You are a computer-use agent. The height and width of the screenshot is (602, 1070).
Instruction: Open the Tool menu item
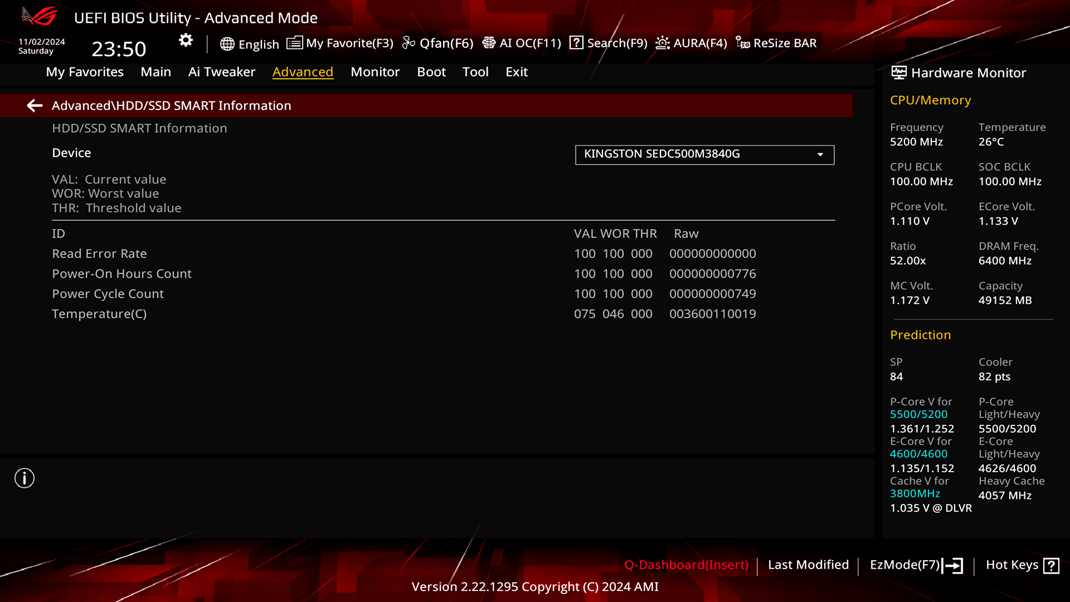click(x=475, y=71)
